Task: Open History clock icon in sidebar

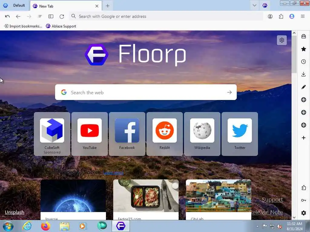Action: click(x=304, y=62)
